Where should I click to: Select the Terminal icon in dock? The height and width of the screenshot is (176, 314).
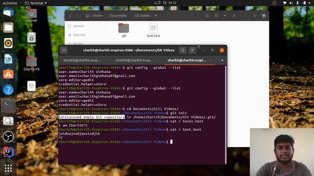(8, 105)
